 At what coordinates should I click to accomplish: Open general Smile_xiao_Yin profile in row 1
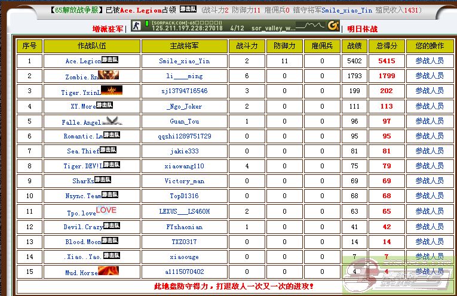[185, 61]
